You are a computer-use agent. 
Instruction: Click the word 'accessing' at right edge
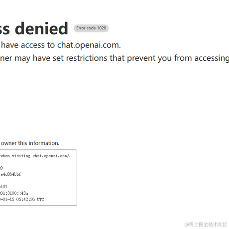[x=212, y=58]
